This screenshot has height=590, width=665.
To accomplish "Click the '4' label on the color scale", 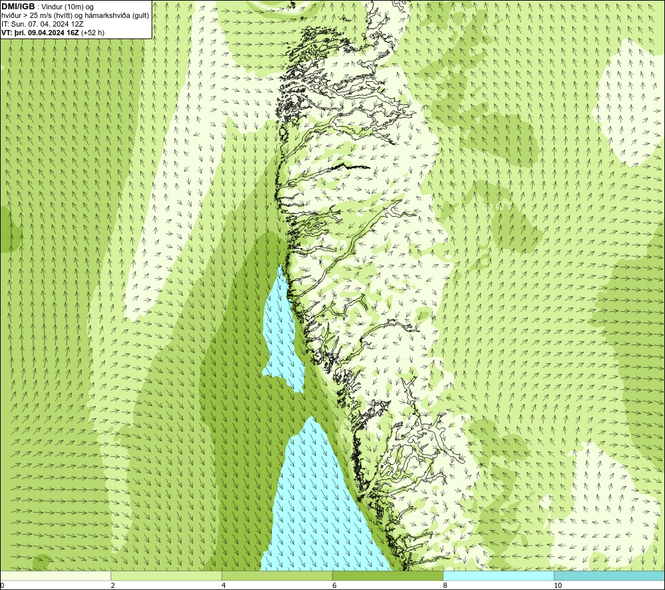I will (x=223, y=585).
